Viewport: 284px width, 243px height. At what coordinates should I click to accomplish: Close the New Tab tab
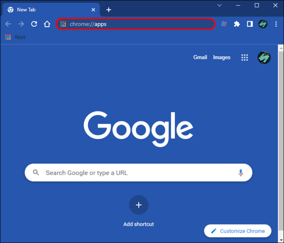(93, 9)
